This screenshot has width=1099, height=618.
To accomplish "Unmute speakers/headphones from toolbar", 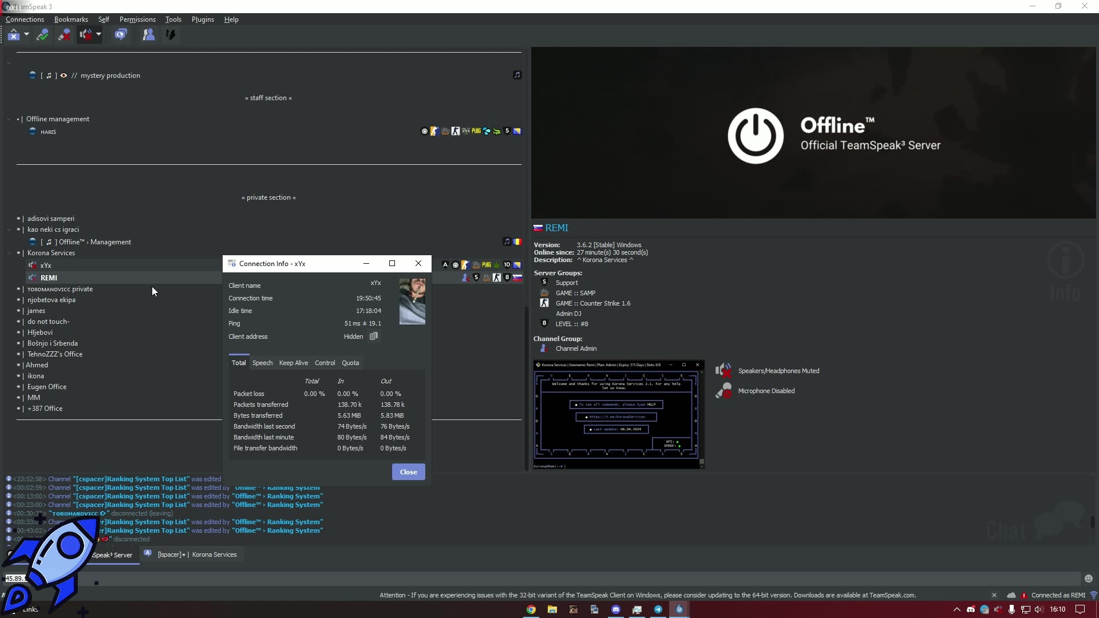I will point(85,34).
